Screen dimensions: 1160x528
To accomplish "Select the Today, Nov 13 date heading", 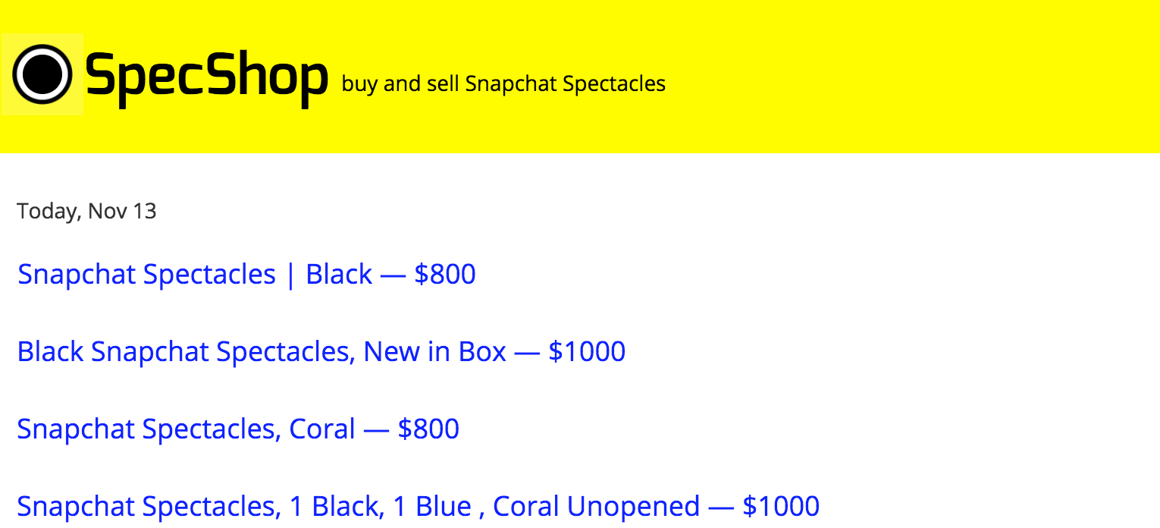I will pos(86,211).
